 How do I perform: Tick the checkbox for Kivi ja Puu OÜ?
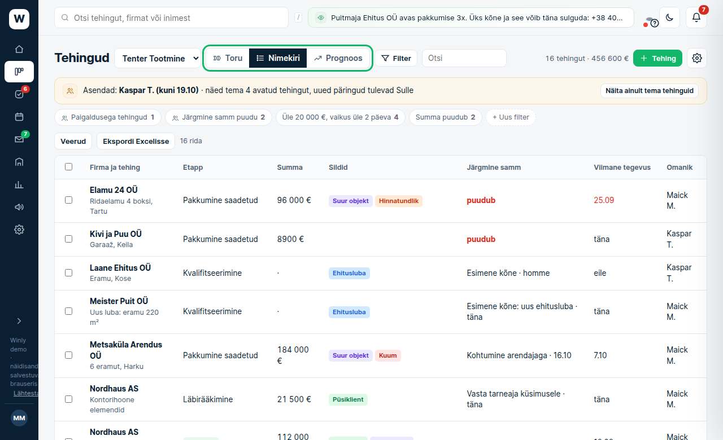tap(69, 239)
